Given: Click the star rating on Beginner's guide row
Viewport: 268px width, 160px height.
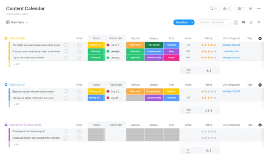Looking at the screenshot, I should pyautogui.click(x=209, y=91).
